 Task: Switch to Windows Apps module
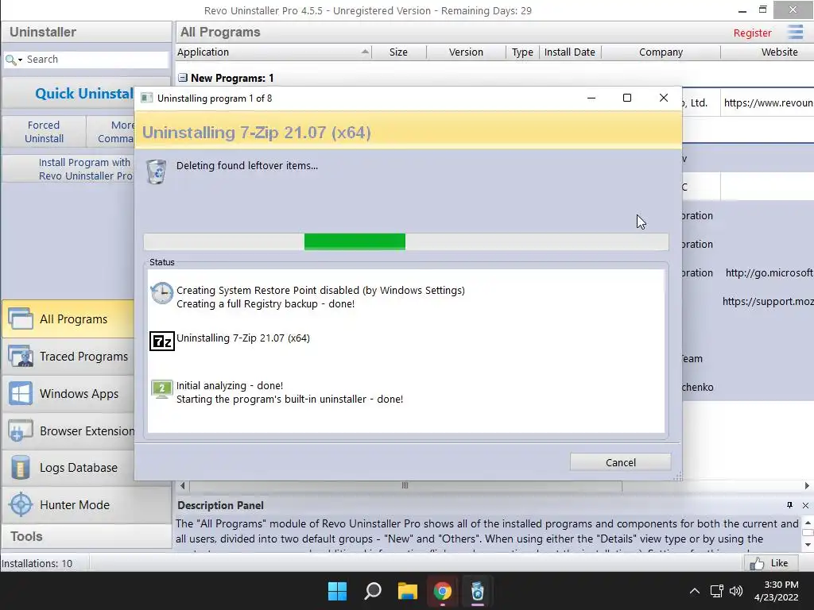coord(68,394)
